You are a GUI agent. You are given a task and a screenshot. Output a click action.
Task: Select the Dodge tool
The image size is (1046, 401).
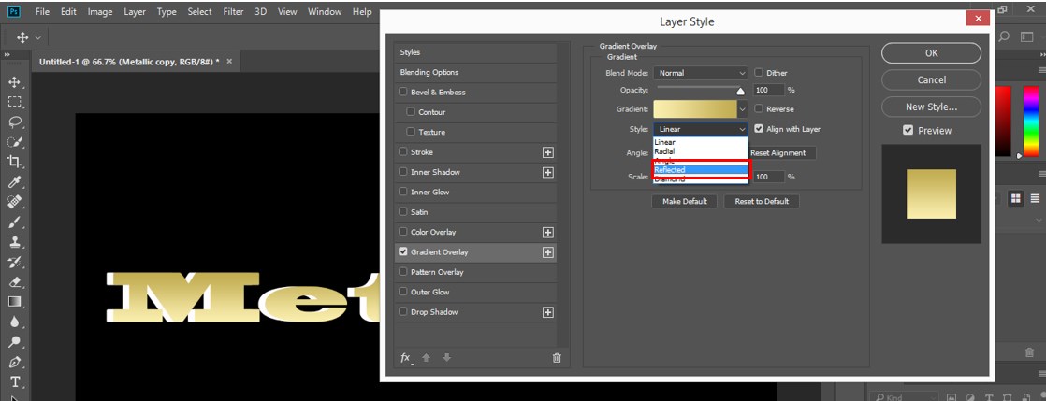point(14,342)
